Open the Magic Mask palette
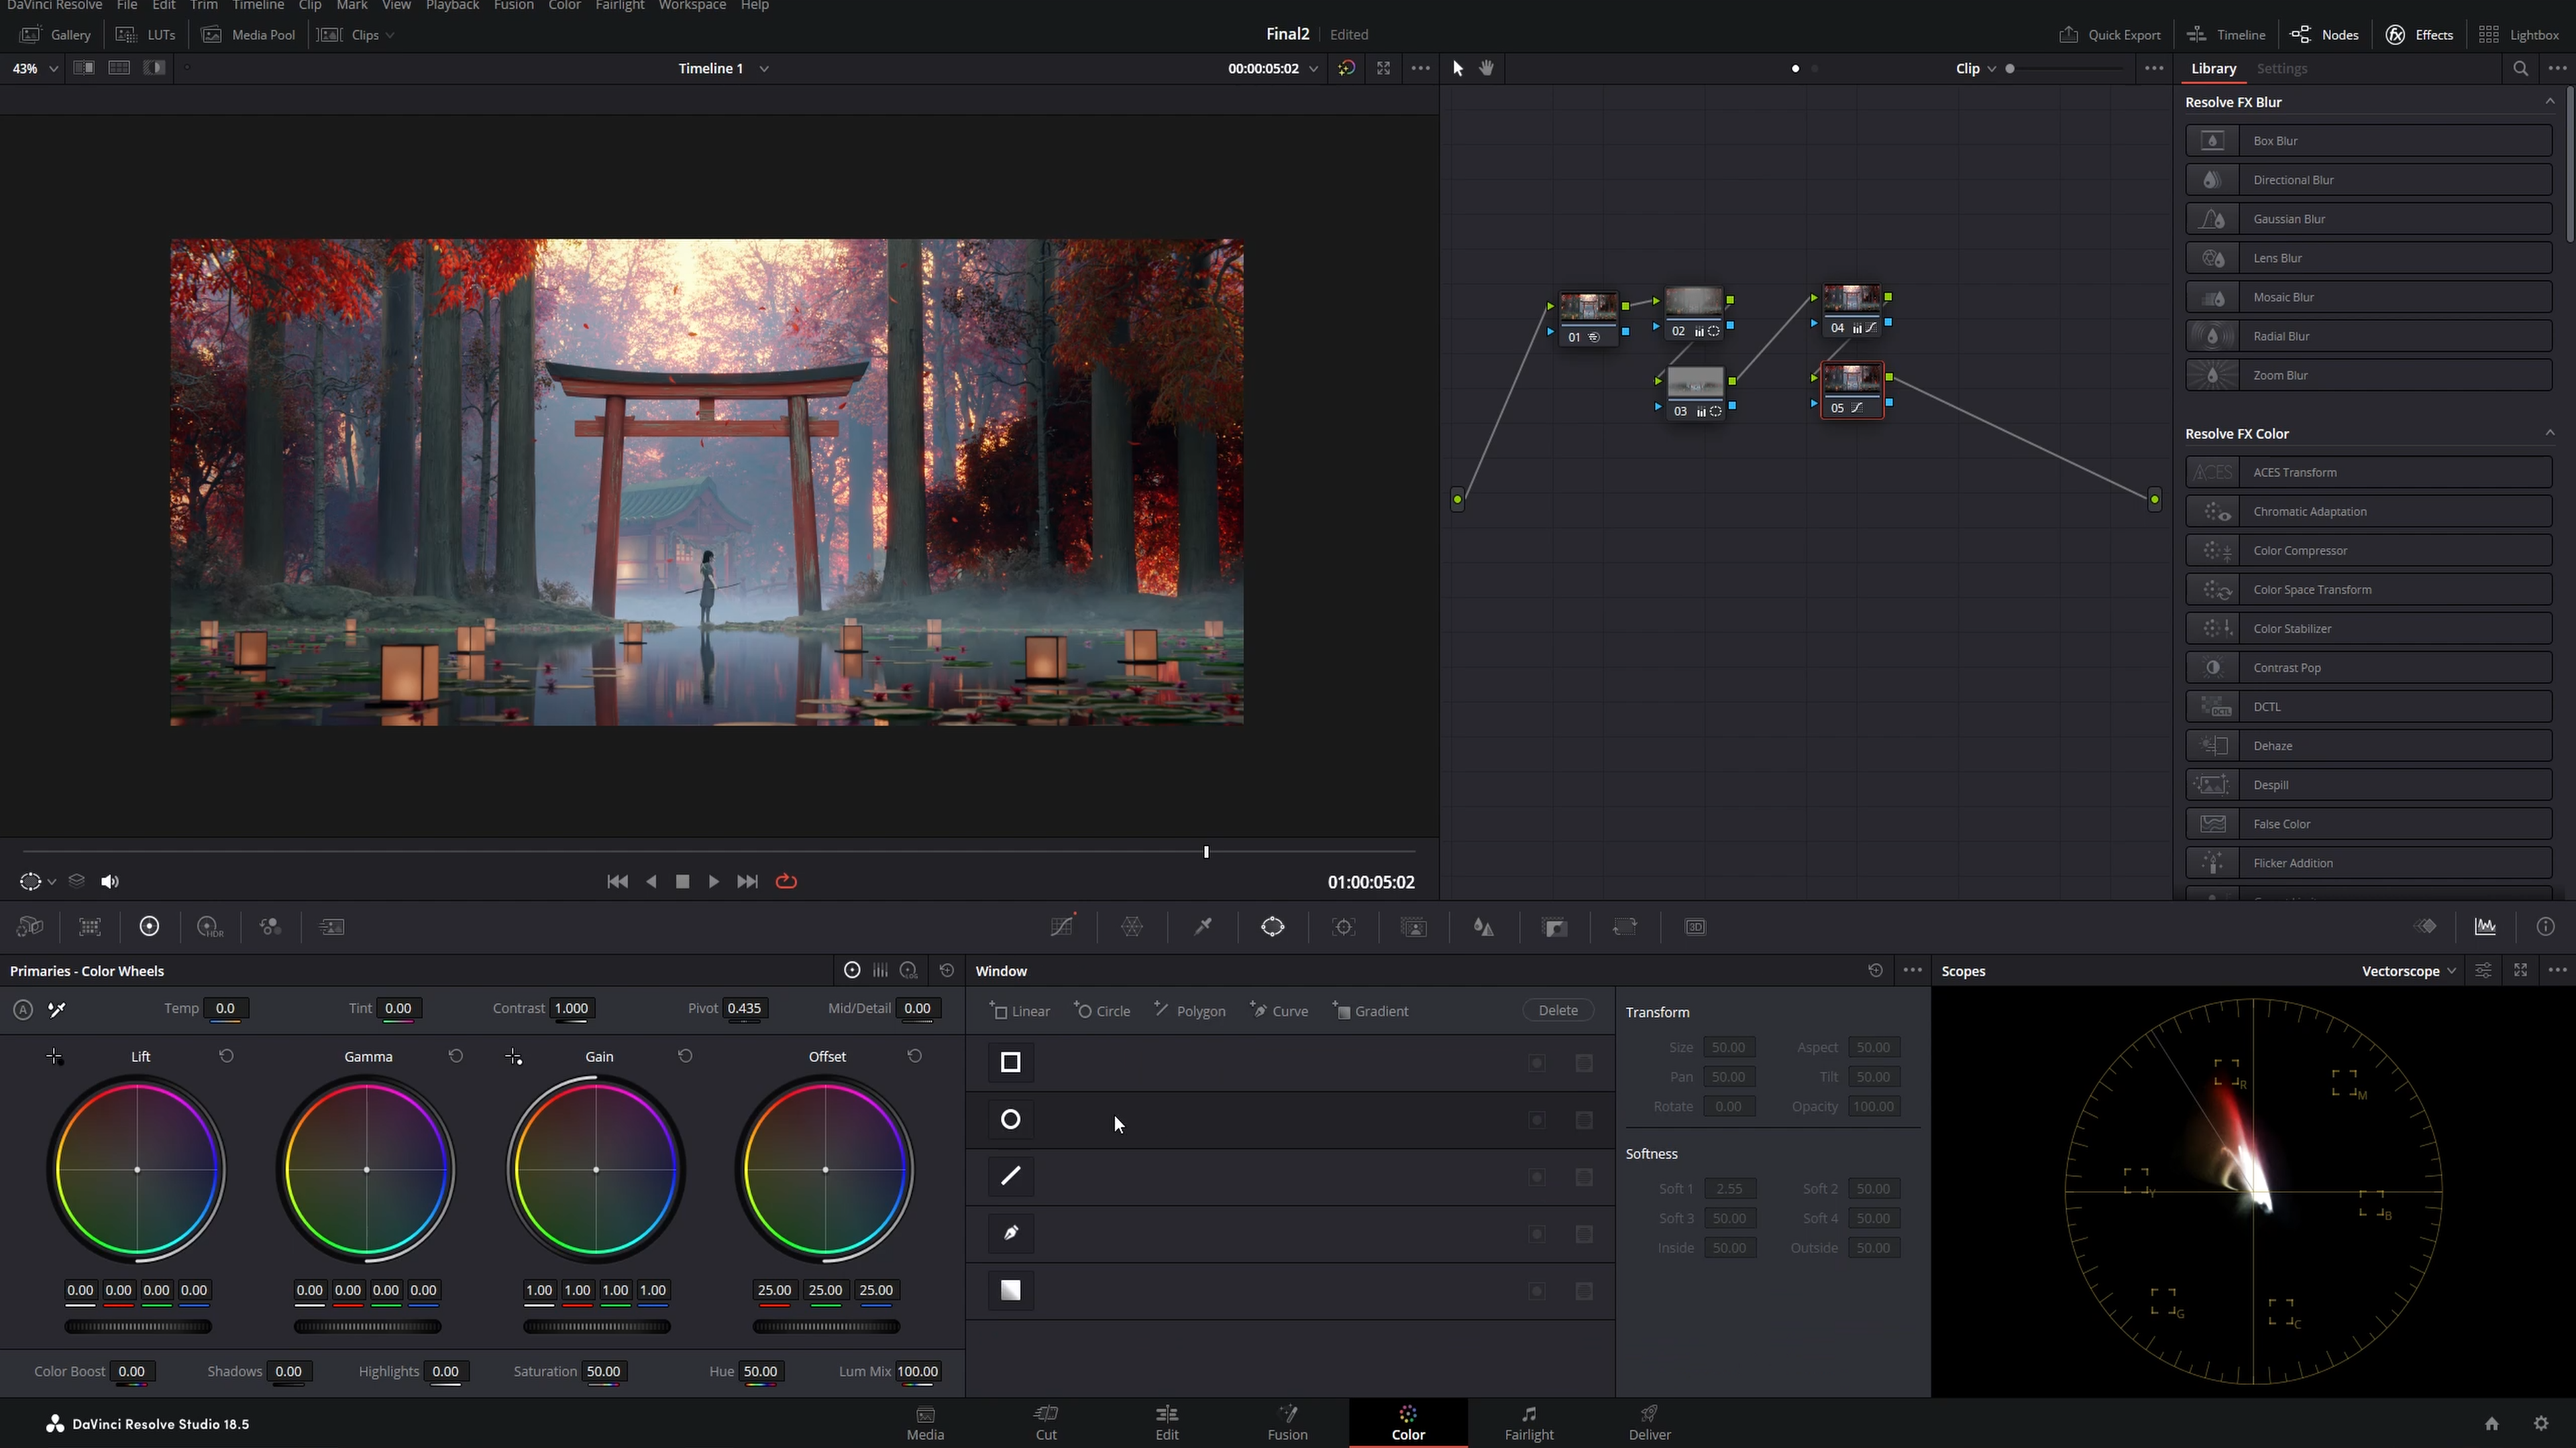The height and width of the screenshot is (1448, 2576). [x=1414, y=926]
